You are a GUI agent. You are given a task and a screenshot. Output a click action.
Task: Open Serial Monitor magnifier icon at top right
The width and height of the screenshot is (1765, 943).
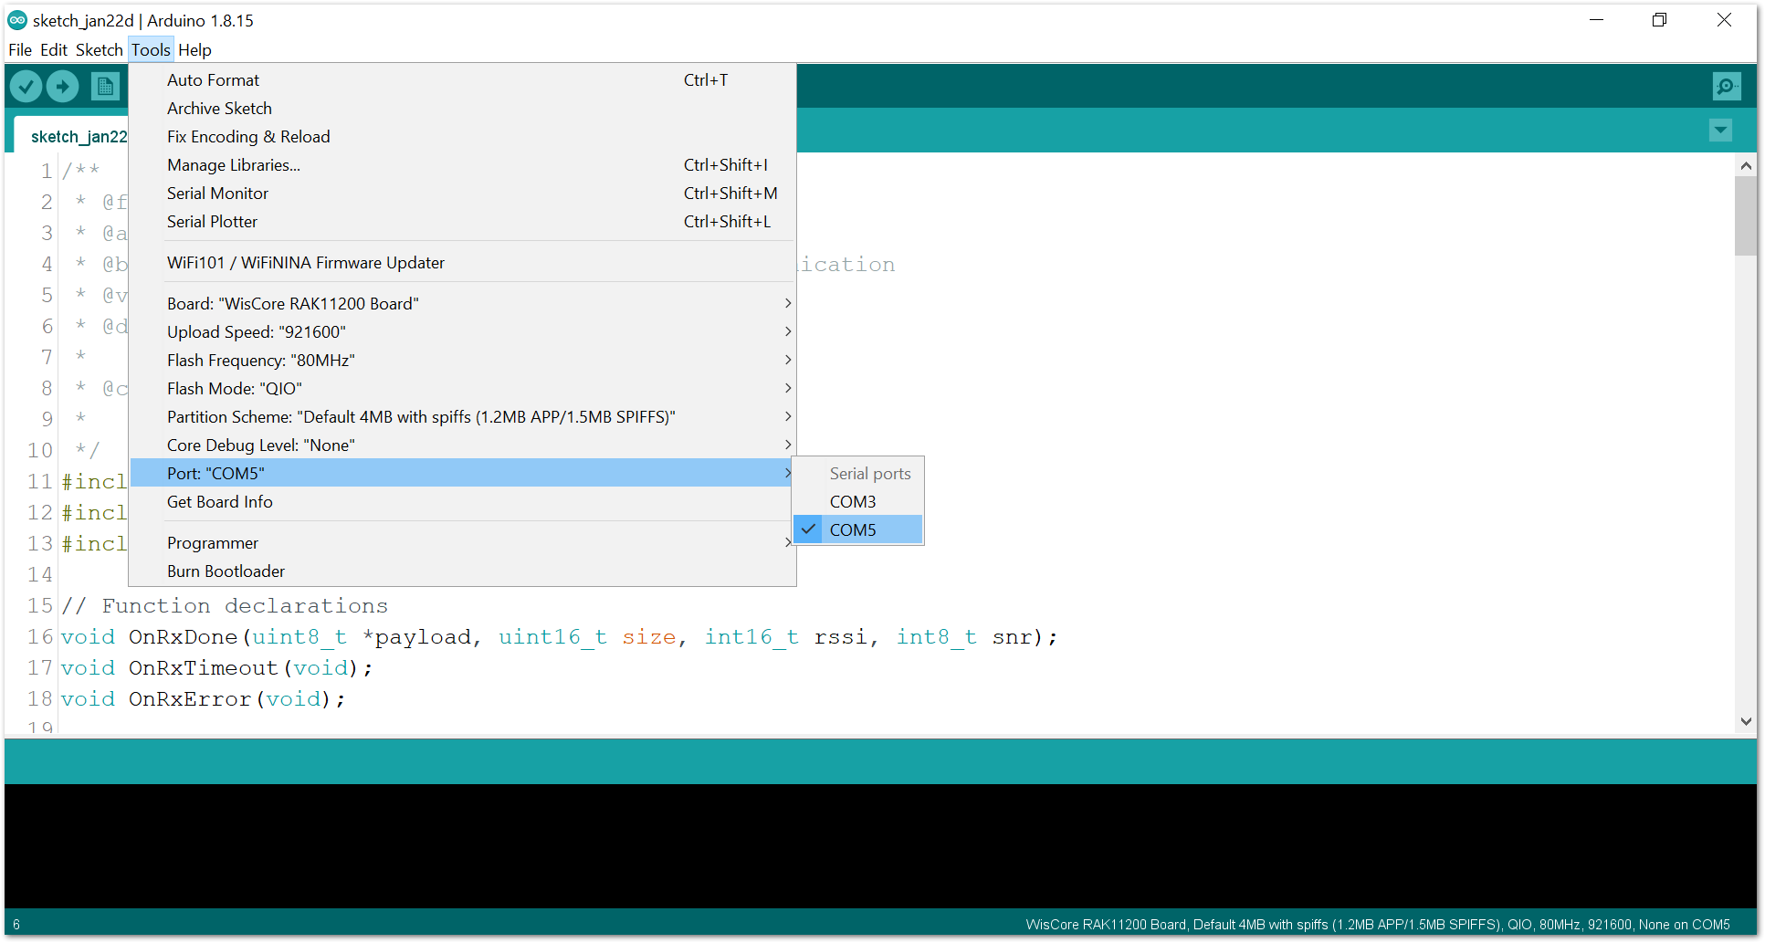(x=1726, y=87)
